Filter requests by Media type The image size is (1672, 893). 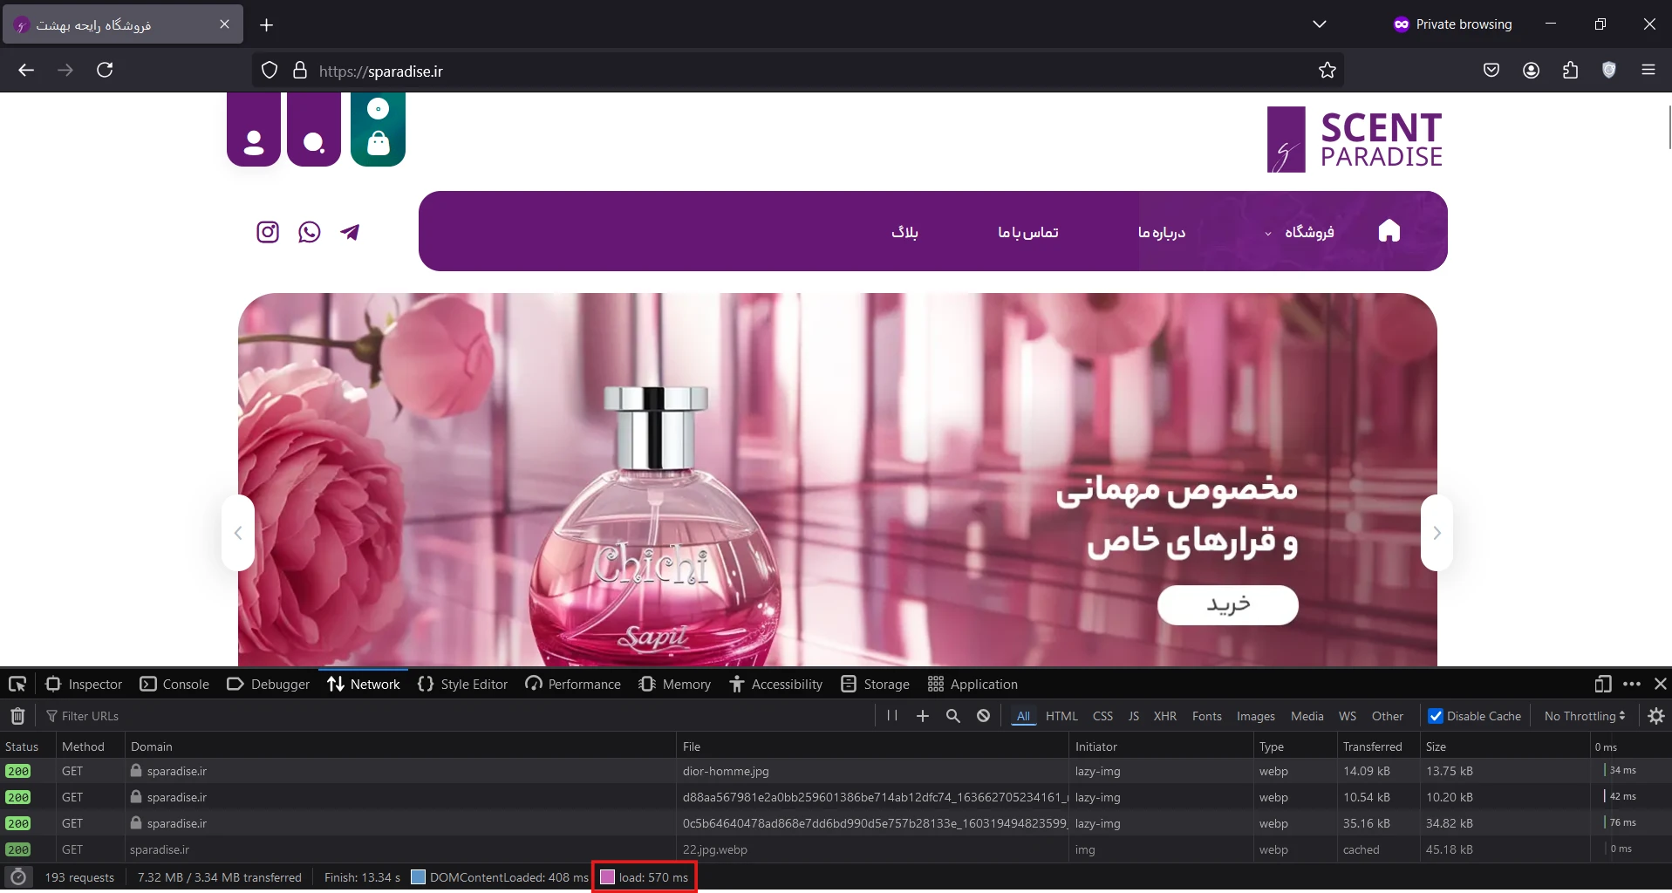click(1307, 716)
